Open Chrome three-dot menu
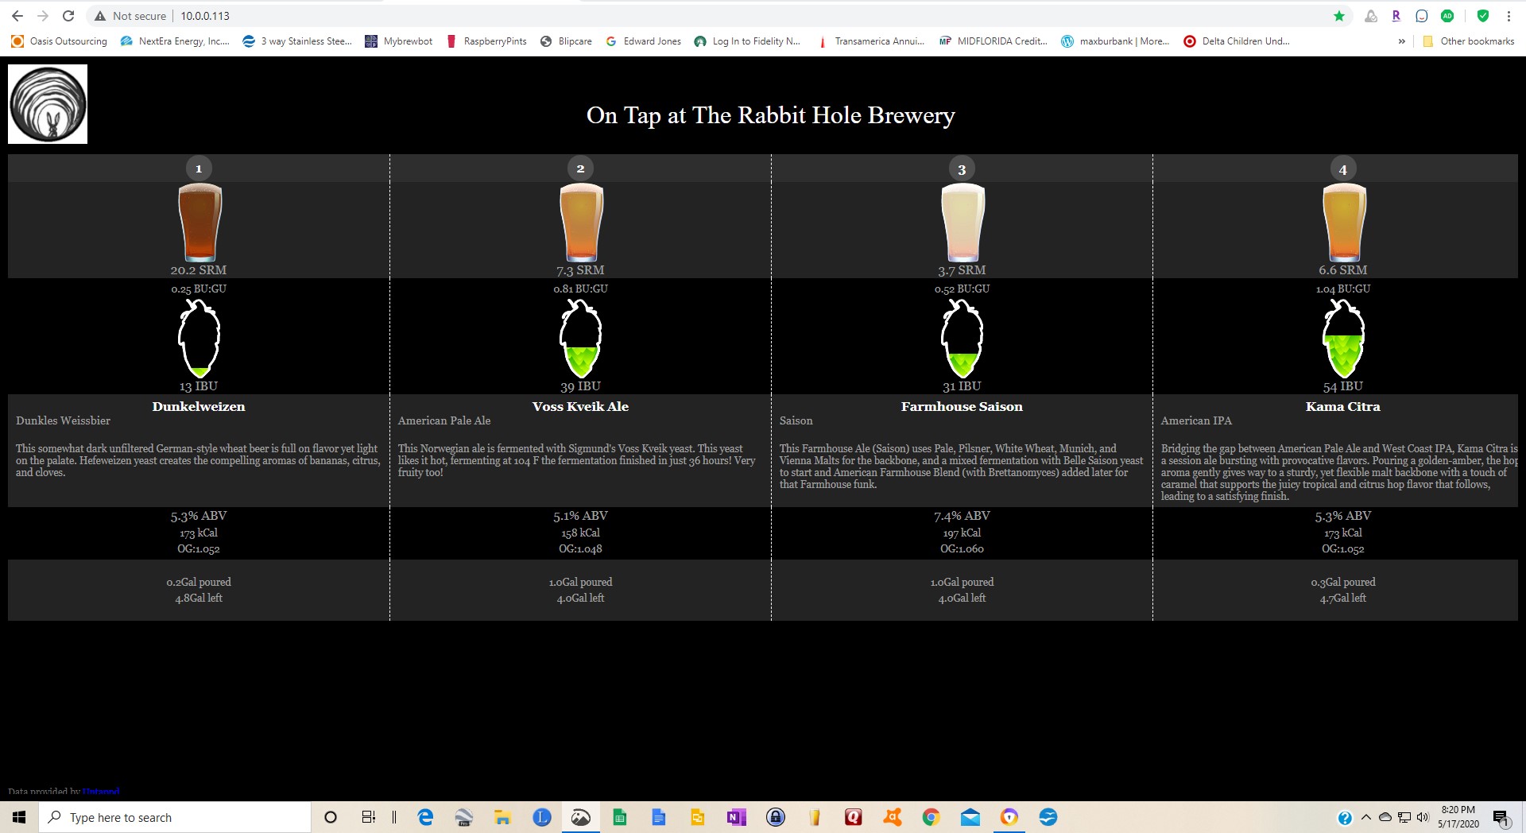1526x833 pixels. [1509, 16]
